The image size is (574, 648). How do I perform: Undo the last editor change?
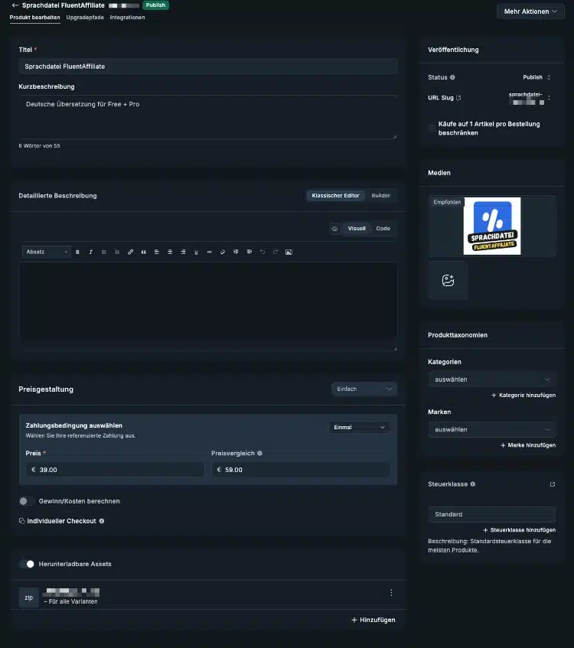coord(263,252)
